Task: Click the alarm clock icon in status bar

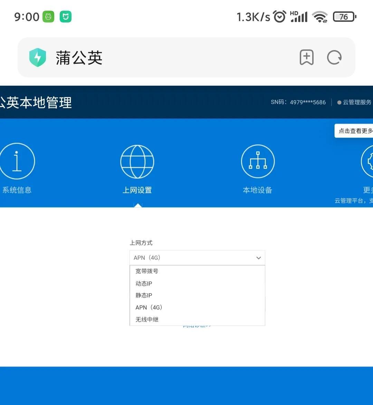Action: click(279, 16)
